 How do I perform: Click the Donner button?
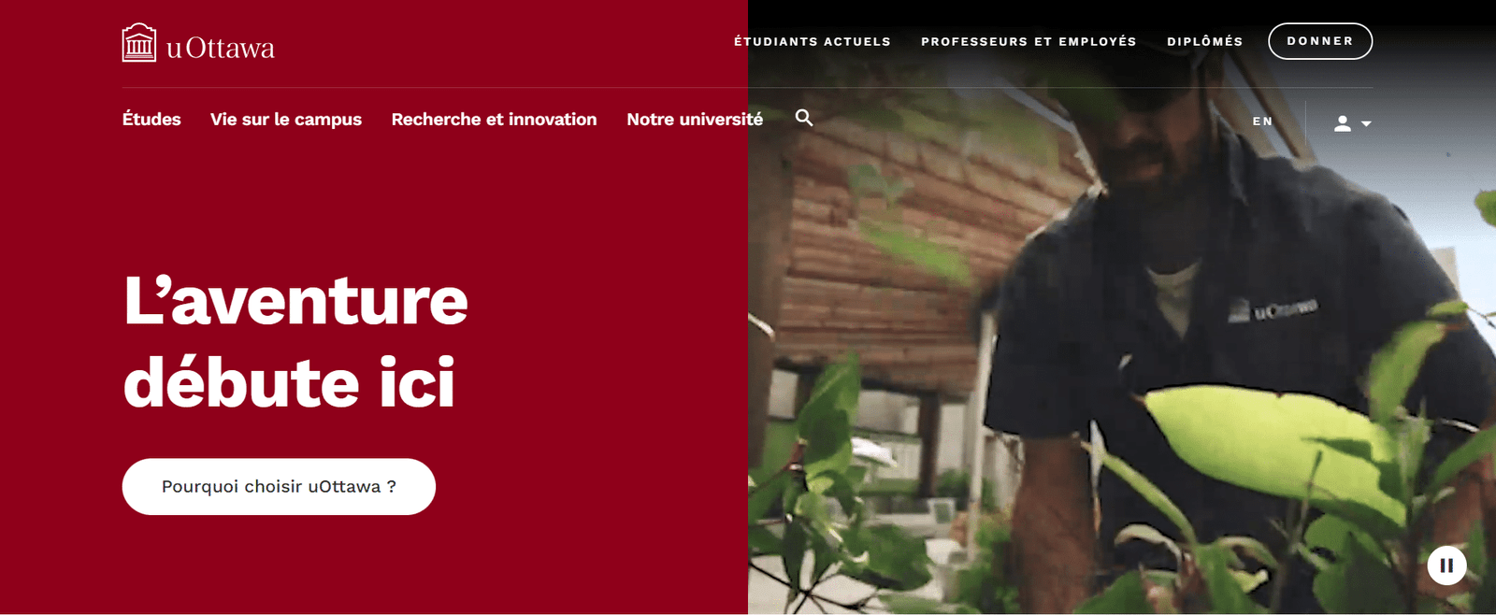click(1320, 41)
